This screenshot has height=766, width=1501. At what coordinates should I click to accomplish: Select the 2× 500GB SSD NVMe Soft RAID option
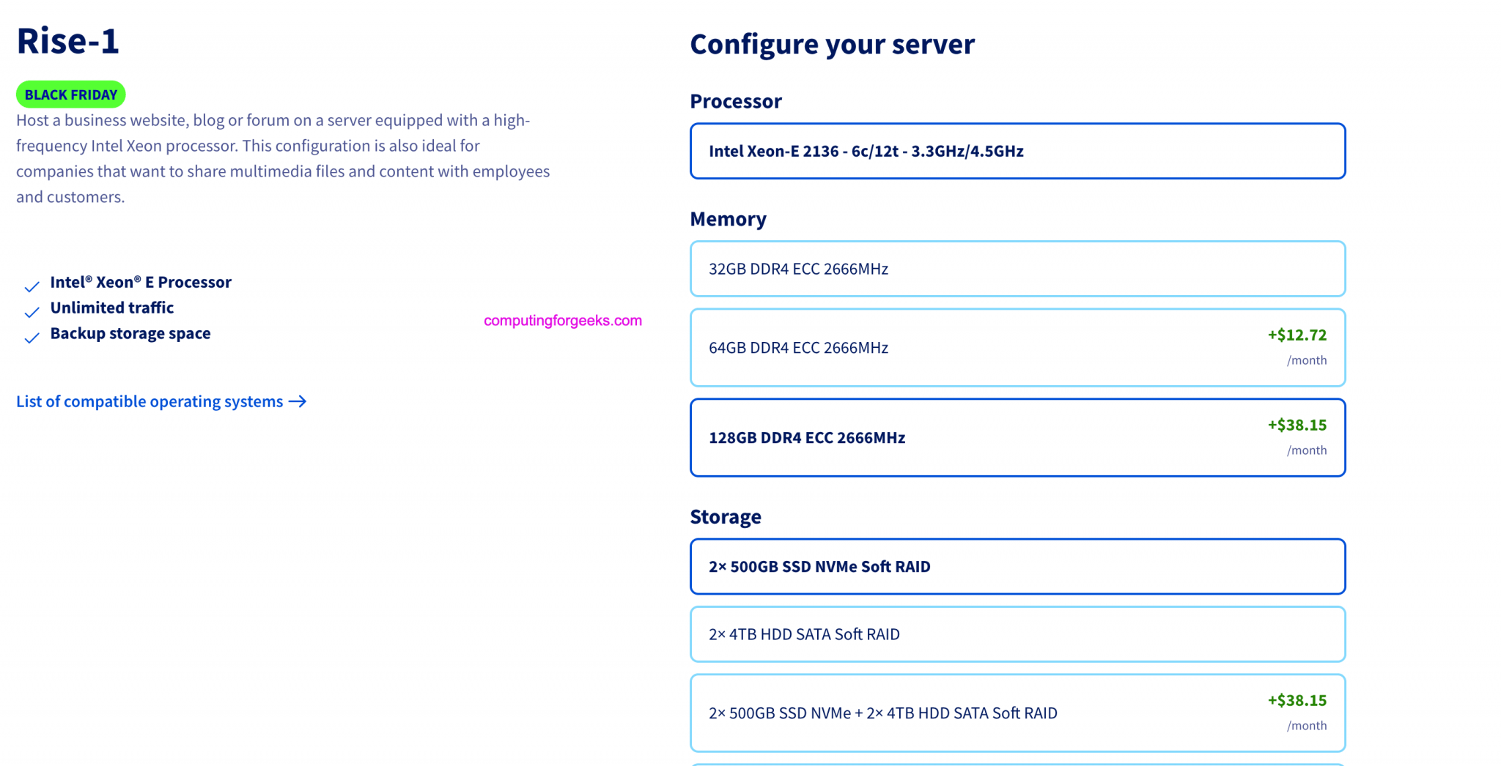1017,566
